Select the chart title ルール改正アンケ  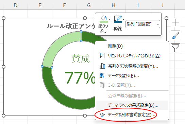(x=71, y=26)
